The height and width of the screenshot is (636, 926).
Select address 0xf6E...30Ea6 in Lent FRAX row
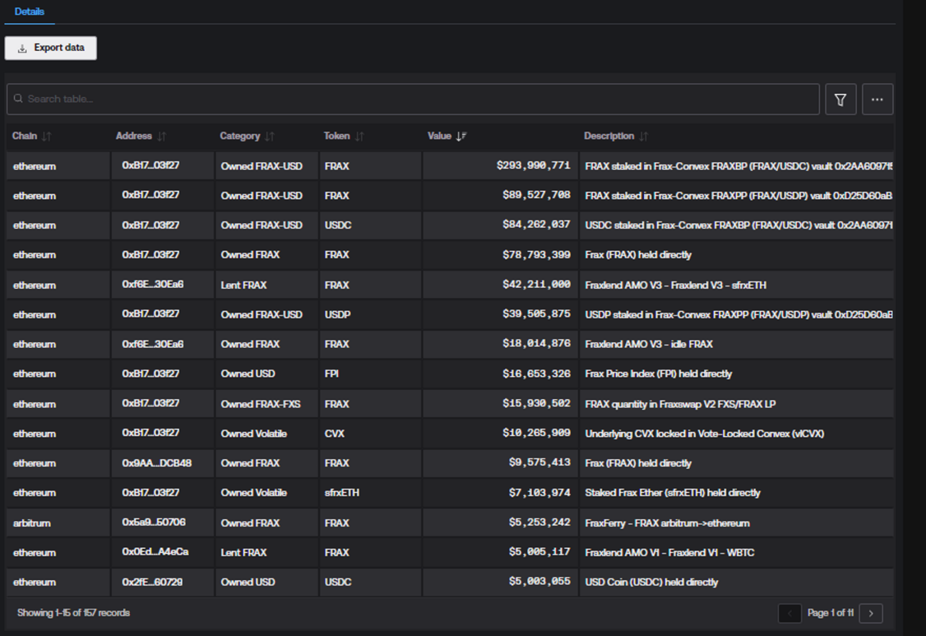[153, 285]
